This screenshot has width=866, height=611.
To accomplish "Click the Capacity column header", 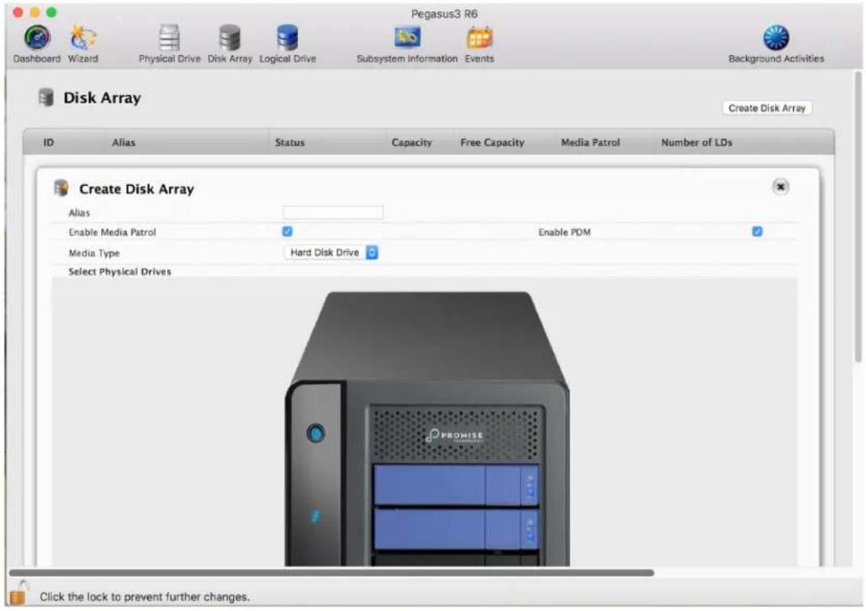I will 412,143.
